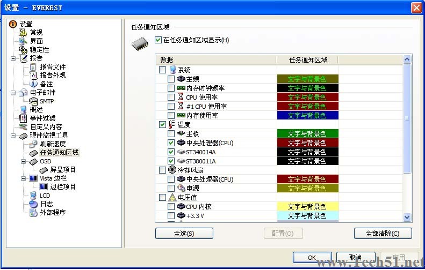Click the 报告外观 page icon
The image size is (425, 270).
(x=33, y=76)
